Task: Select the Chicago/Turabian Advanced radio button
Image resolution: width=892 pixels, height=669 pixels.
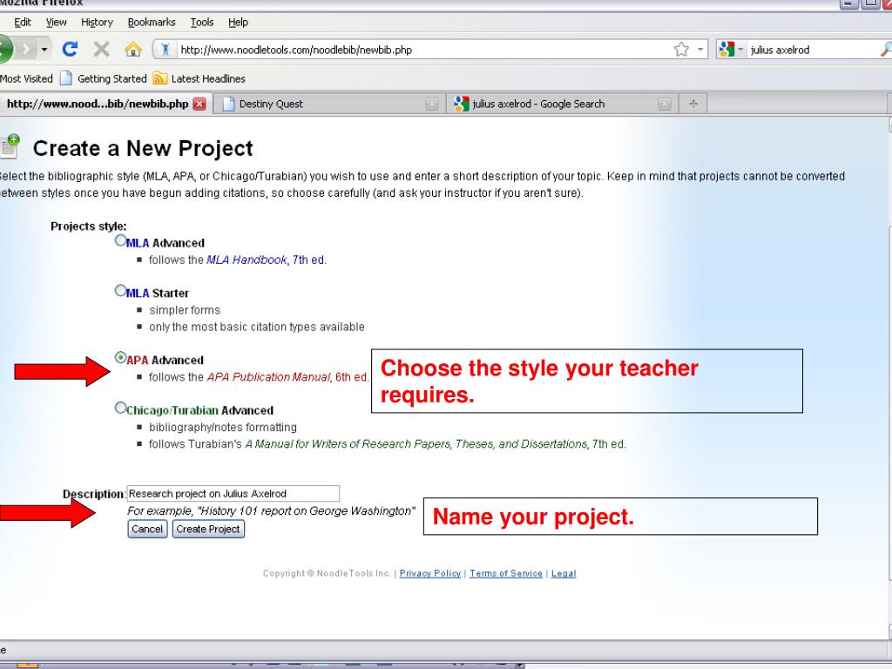Action: [x=120, y=408]
